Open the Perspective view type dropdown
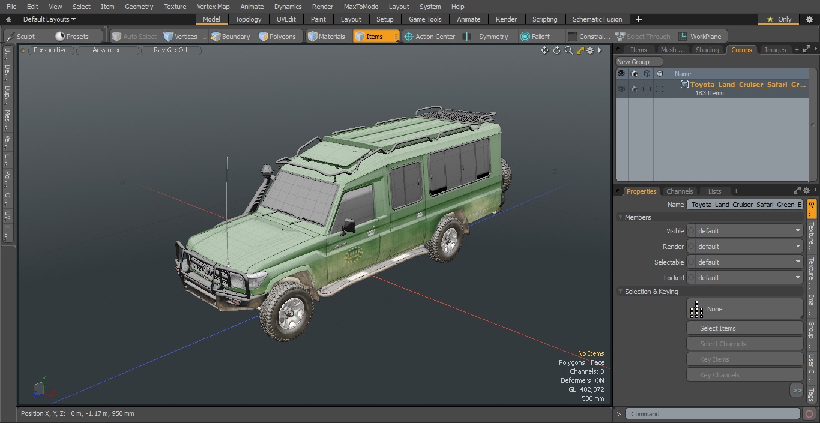 [50, 50]
